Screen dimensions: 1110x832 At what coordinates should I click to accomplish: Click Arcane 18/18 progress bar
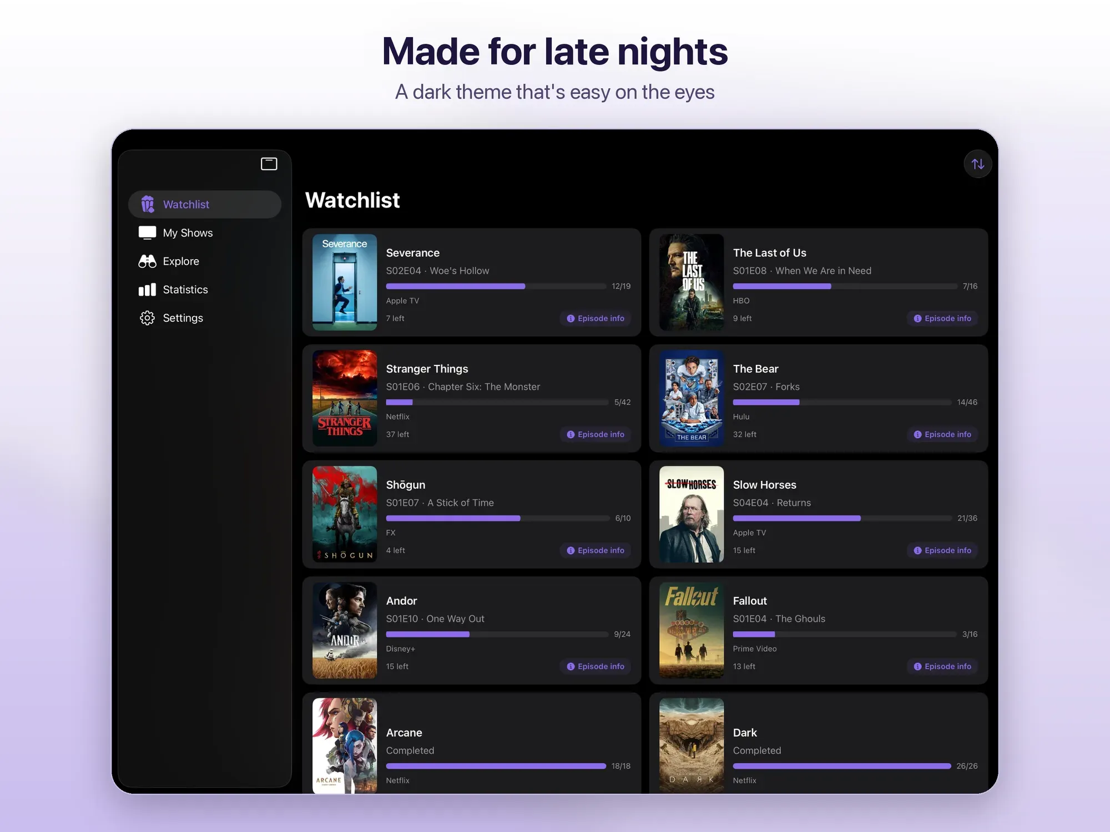(496, 766)
